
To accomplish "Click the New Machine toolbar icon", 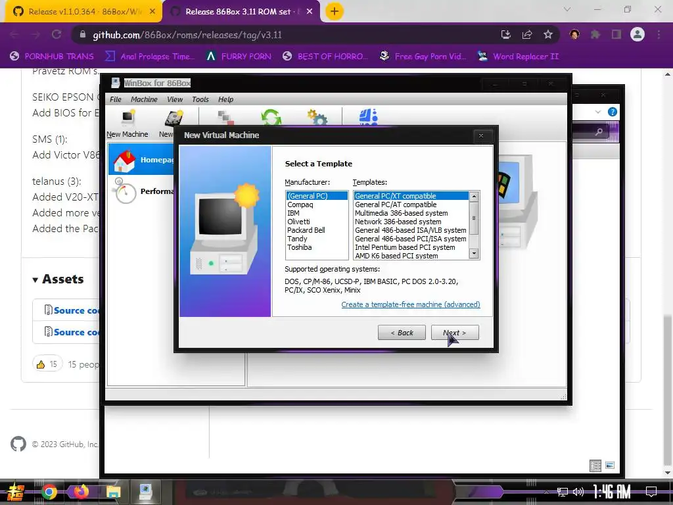I will click(x=128, y=117).
